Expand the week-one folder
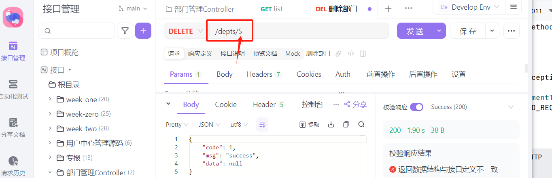This screenshot has height=178, width=552. tap(50, 99)
